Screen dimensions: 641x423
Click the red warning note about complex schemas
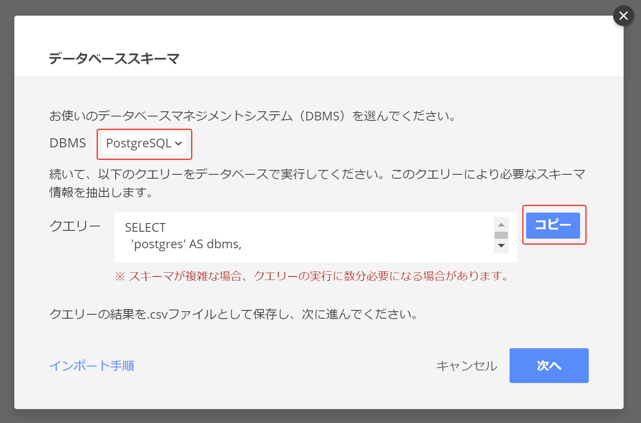pyautogui.click(x=312, y=276)
